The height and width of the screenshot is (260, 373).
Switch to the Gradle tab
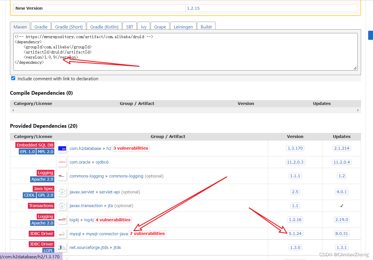pyautogui.click(x=41, y=27)
